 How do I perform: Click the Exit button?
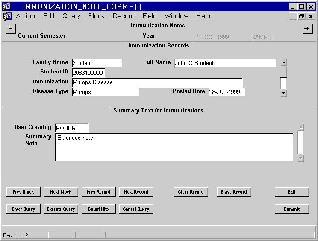[x=291, y=192]
